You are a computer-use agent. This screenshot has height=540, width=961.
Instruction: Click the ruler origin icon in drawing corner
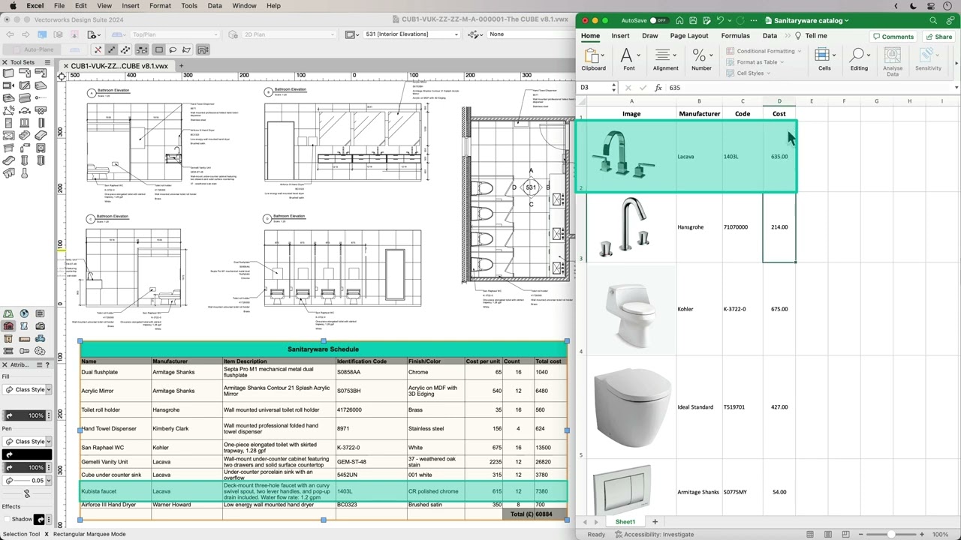61,75
